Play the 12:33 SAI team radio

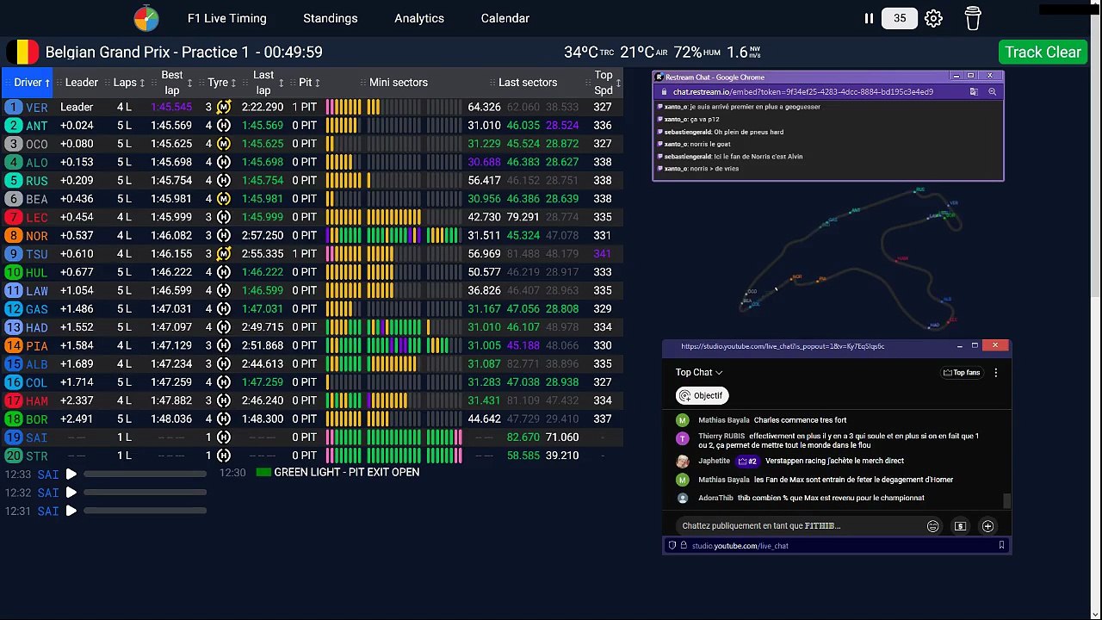coord(71,474)
